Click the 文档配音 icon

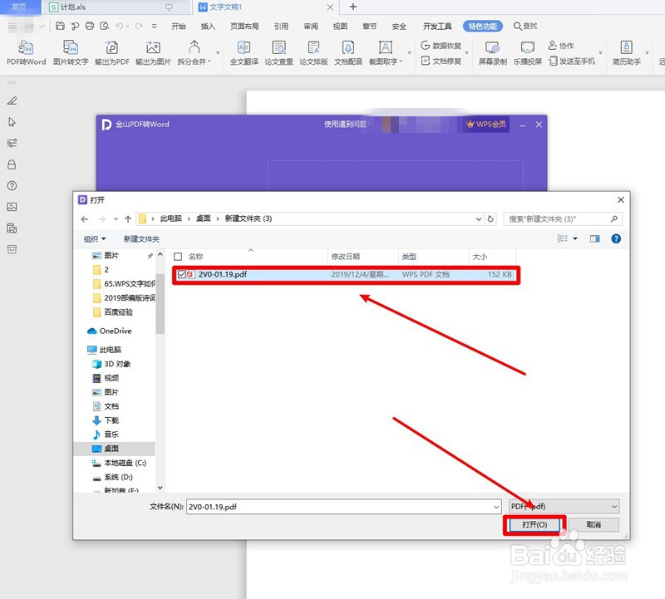(348, 52)
